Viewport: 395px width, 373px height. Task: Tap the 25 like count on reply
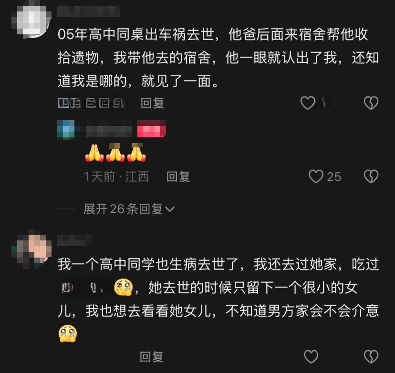334,176
